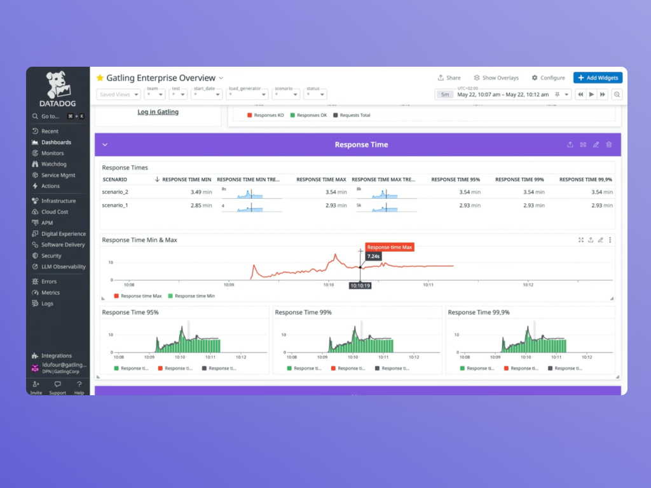Open Monitors in the sidebar
Viewport: 651px width, 488px height.
(x=52, y=153)
